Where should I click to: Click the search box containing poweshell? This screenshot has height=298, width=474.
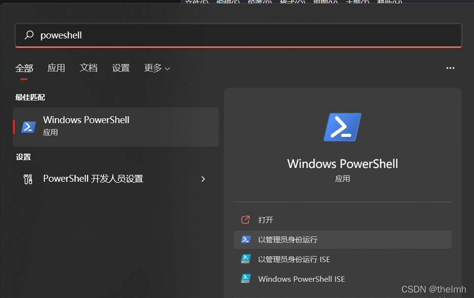coord(238,35)
